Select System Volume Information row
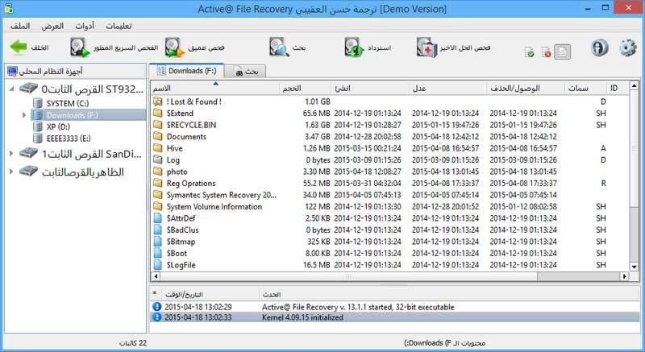The image size is (645, 352). click(389, 206)
